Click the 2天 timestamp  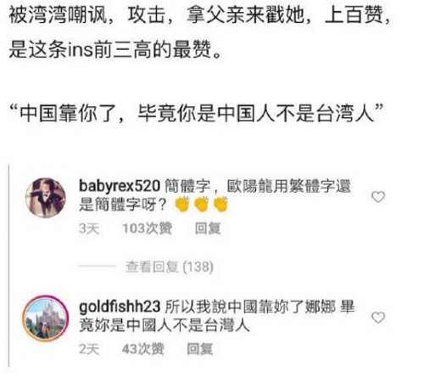(x=89, y=349)
